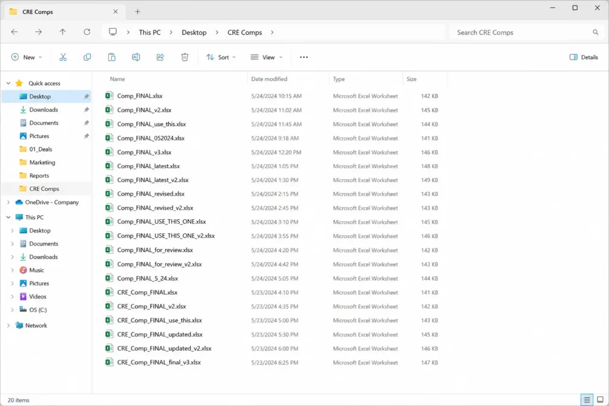
Task: Click the search magnifier icon
Action: tap(595, 32)
